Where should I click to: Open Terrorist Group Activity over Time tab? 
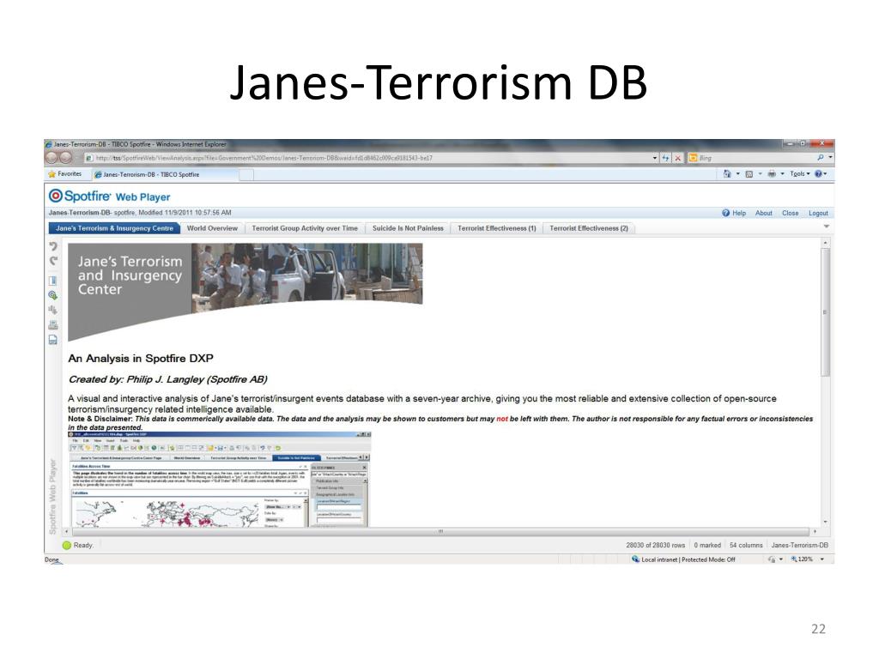305,228
